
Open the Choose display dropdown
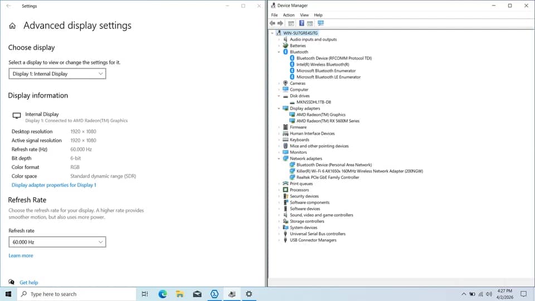tap(57, 74)
